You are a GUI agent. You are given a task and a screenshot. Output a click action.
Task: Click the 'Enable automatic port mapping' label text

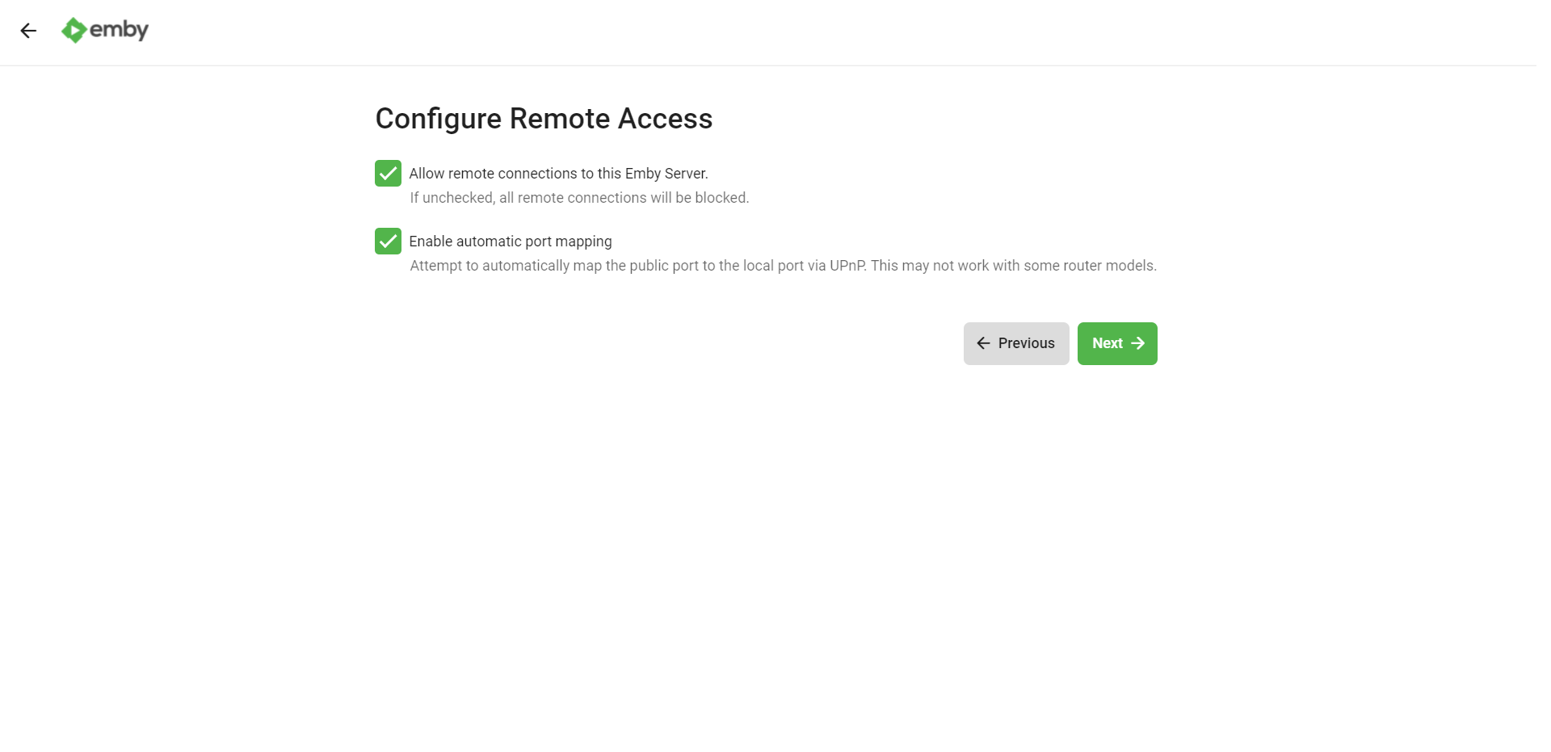coord(511,242)
